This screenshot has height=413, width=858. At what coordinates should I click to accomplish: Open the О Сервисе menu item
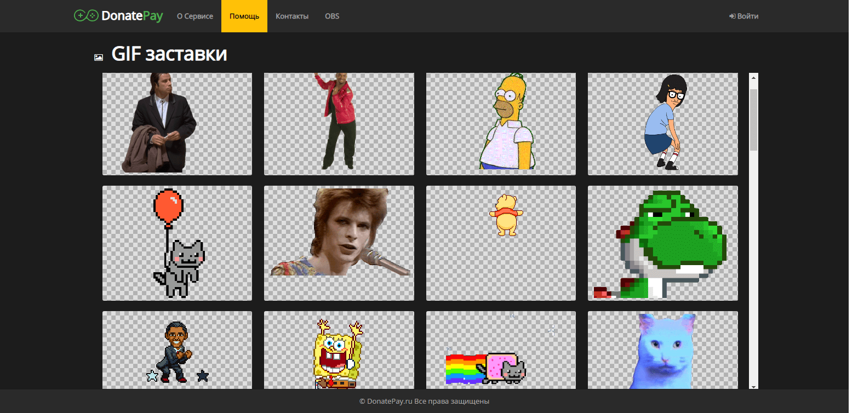pos(195,16)
